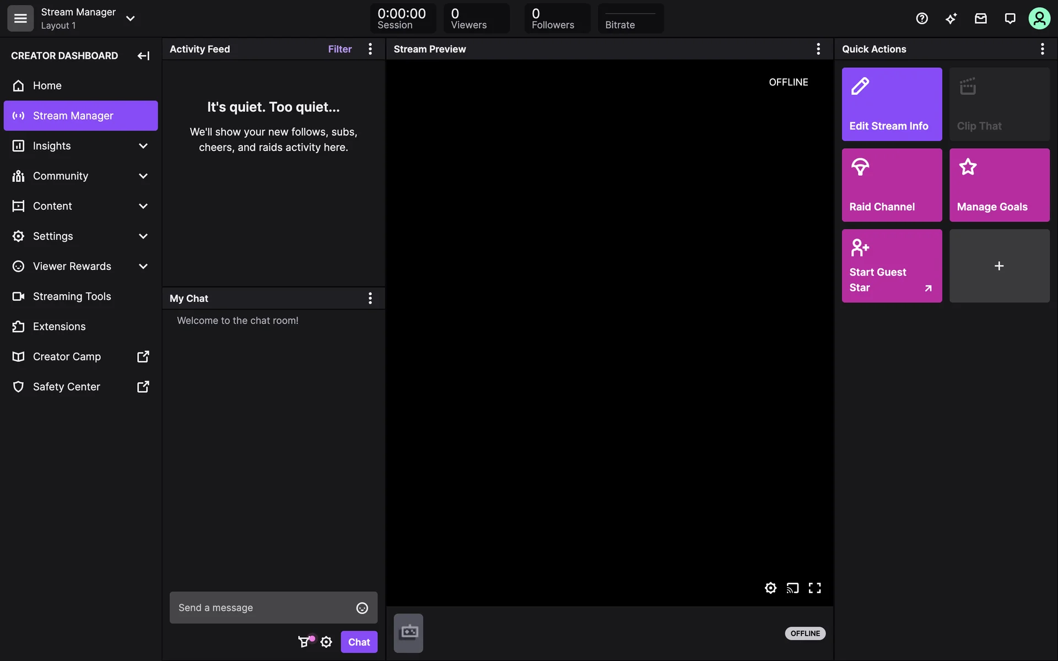The width and height of the screenshot is (1058, 661).
Task: Open chat settings gear icon
Action: 326,642
